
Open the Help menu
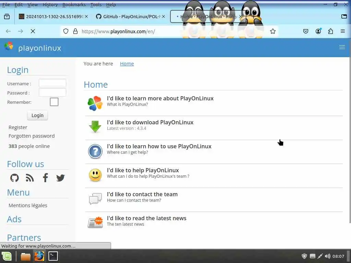tap(111, 4)
